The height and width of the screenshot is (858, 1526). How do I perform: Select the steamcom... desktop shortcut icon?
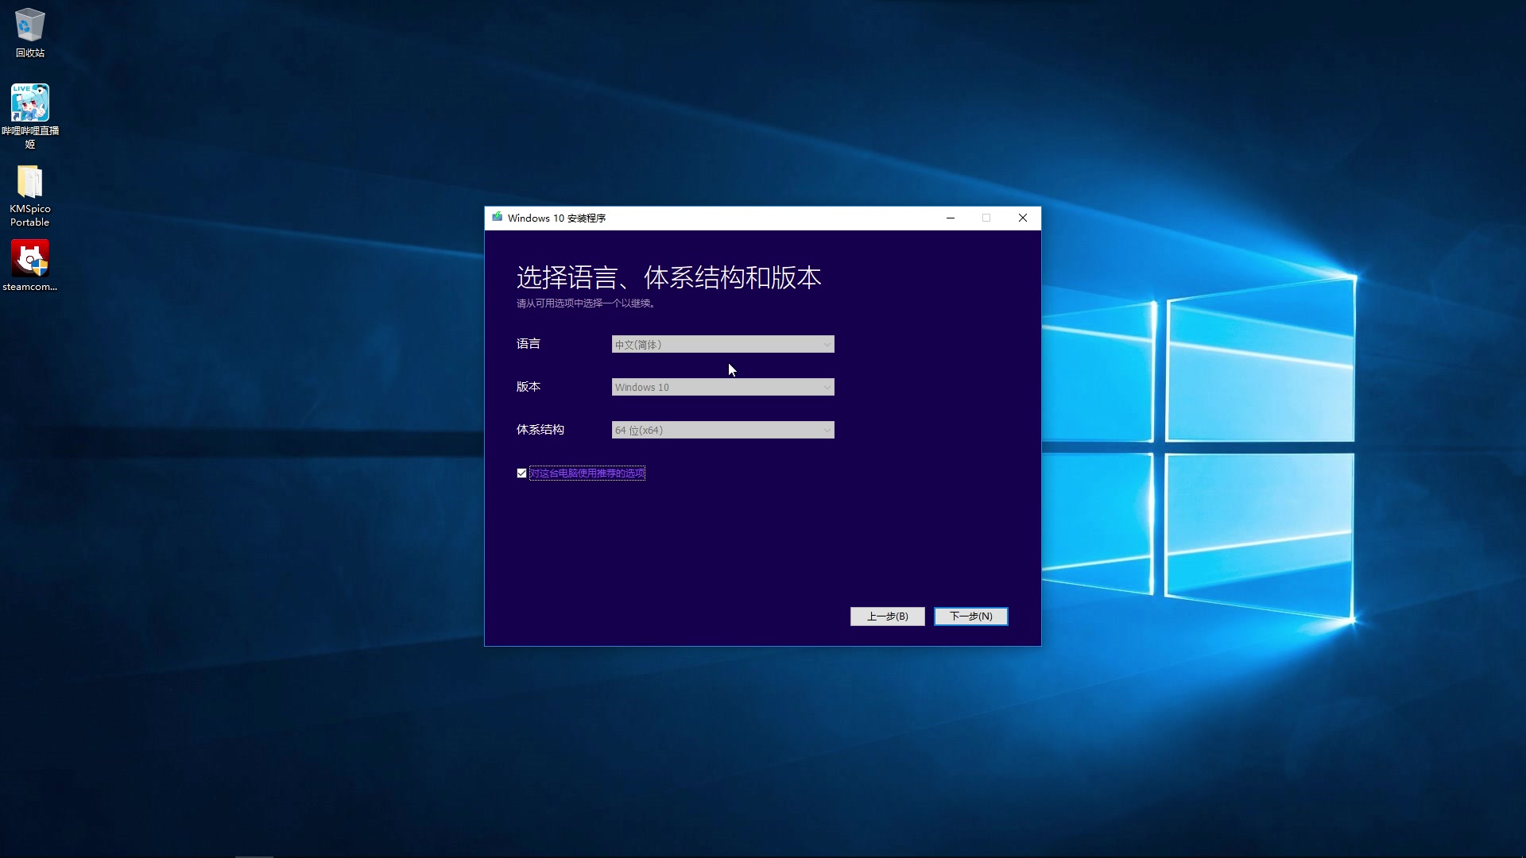(30, 265)
